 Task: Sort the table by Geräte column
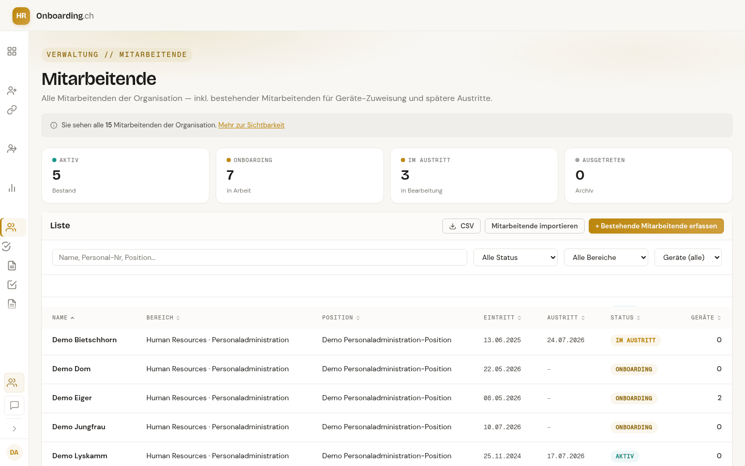[x=706, y=318]
